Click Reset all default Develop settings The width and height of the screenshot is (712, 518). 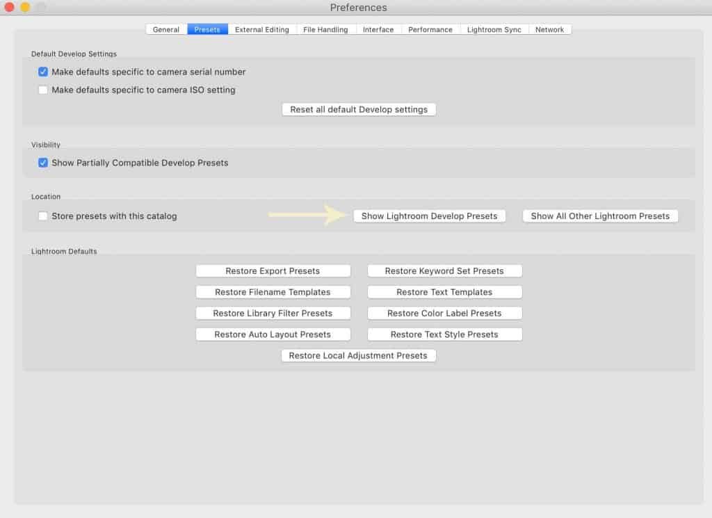[359, 109]
